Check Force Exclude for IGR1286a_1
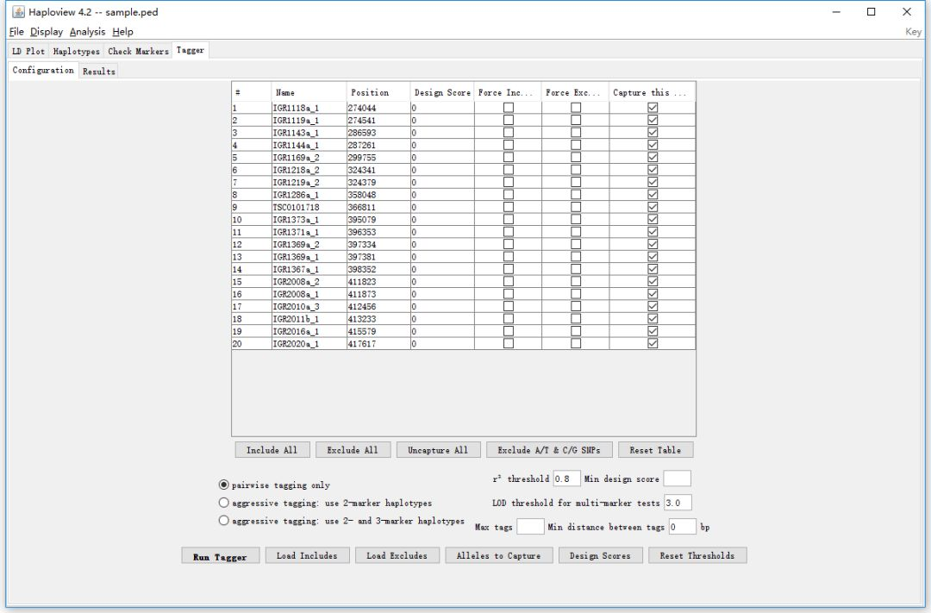 [576, 194]
